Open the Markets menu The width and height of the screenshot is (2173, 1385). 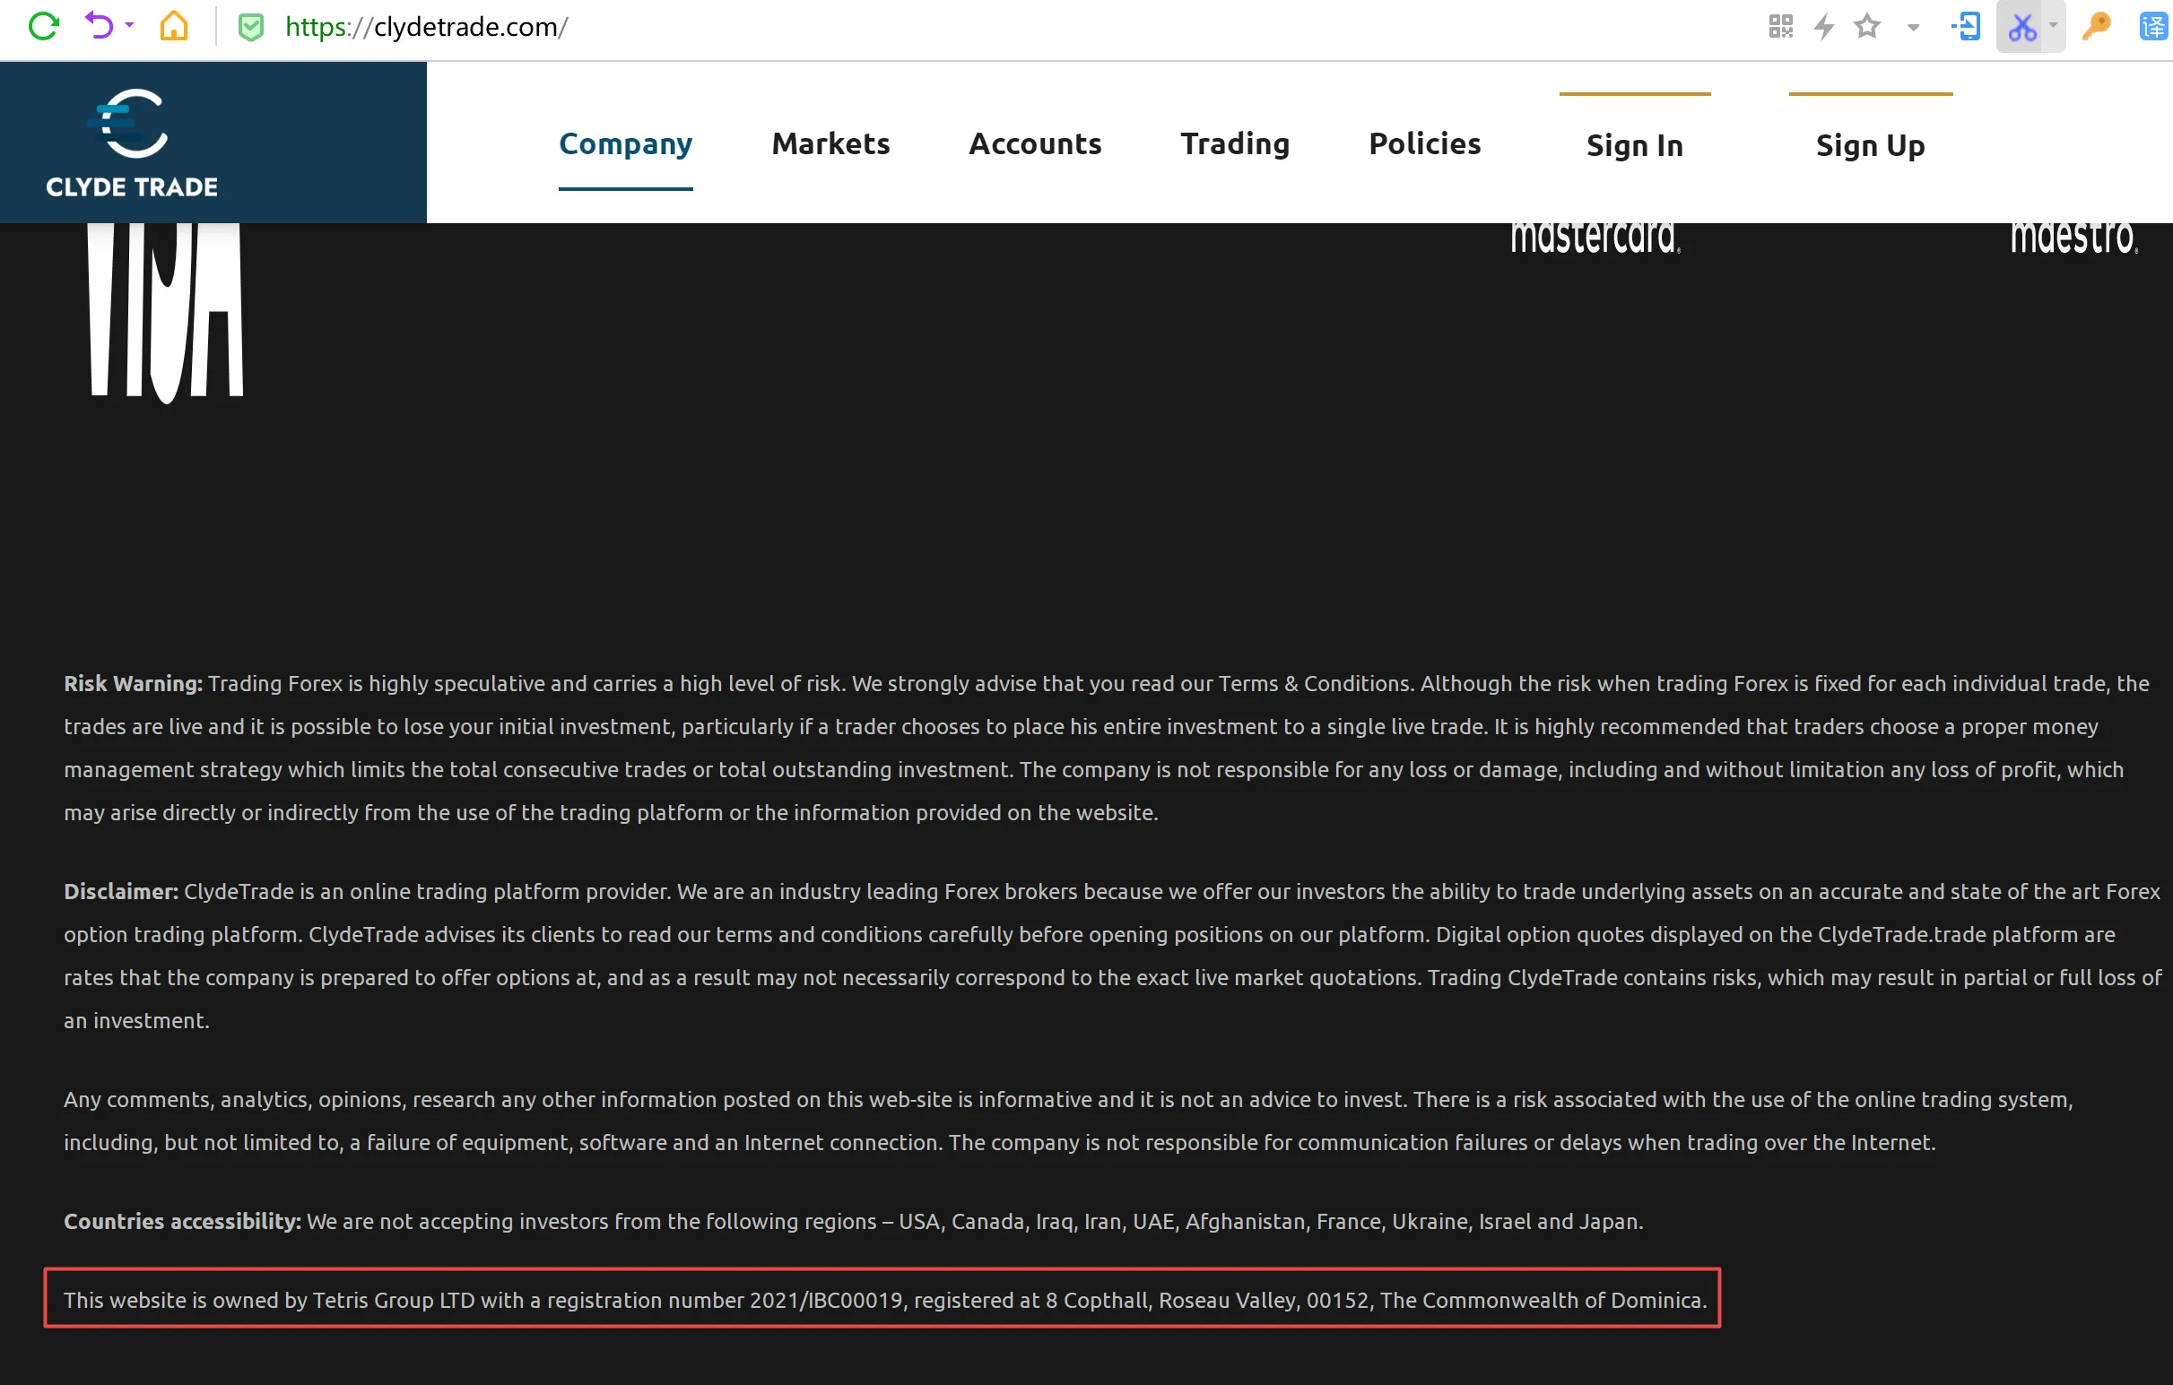click(x=830, y=143)
